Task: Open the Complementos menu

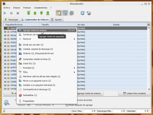Action: coord(40,8)
